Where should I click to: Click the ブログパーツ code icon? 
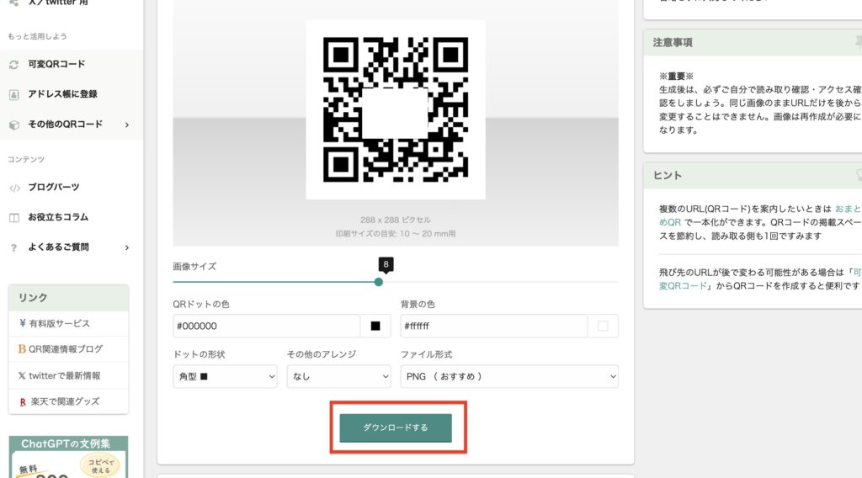[14, 188]
